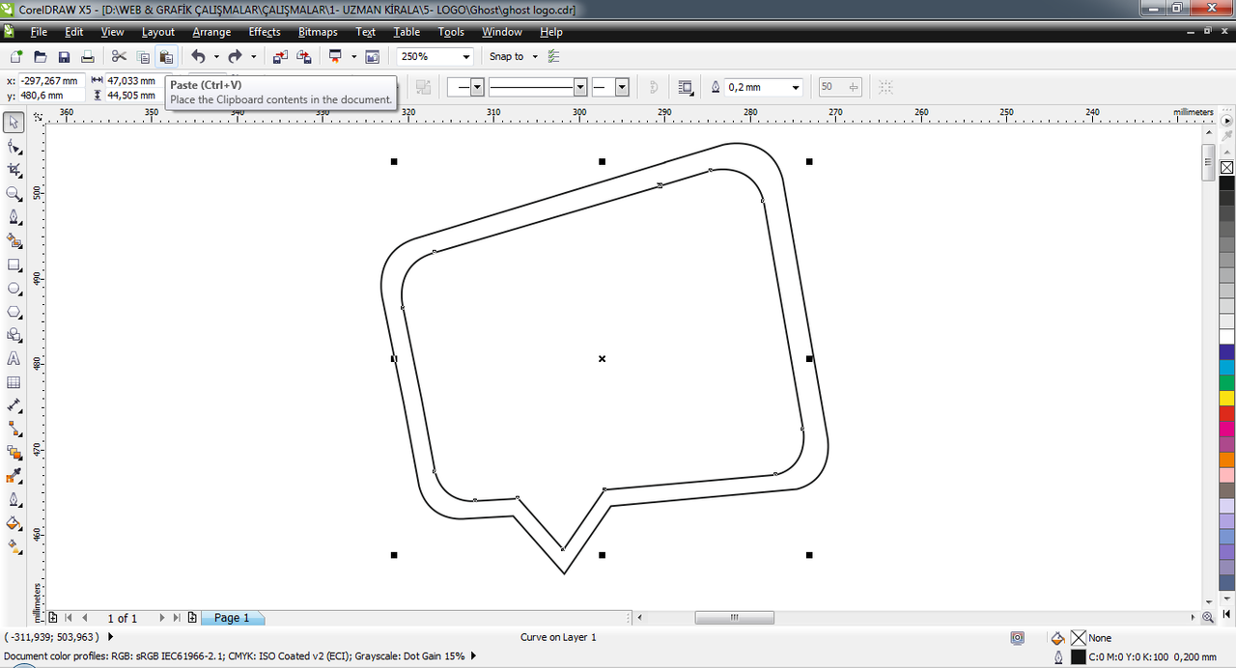Select the Pick tool in toolbox

(x=14, y=123)
